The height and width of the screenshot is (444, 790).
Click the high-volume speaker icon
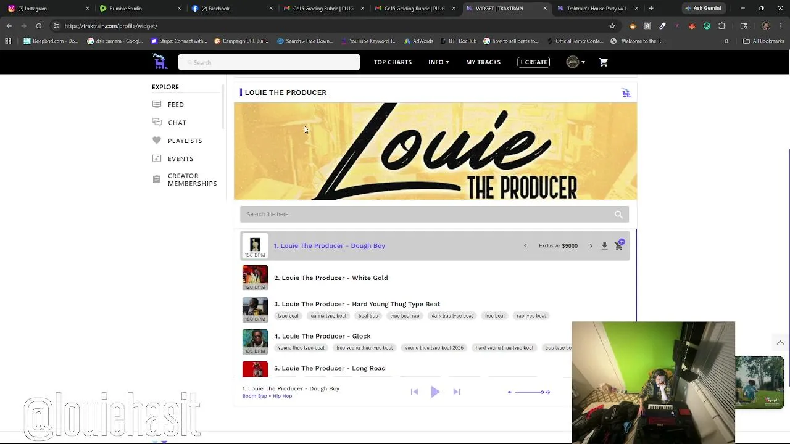pyautogui.click(x=547, y=392)
